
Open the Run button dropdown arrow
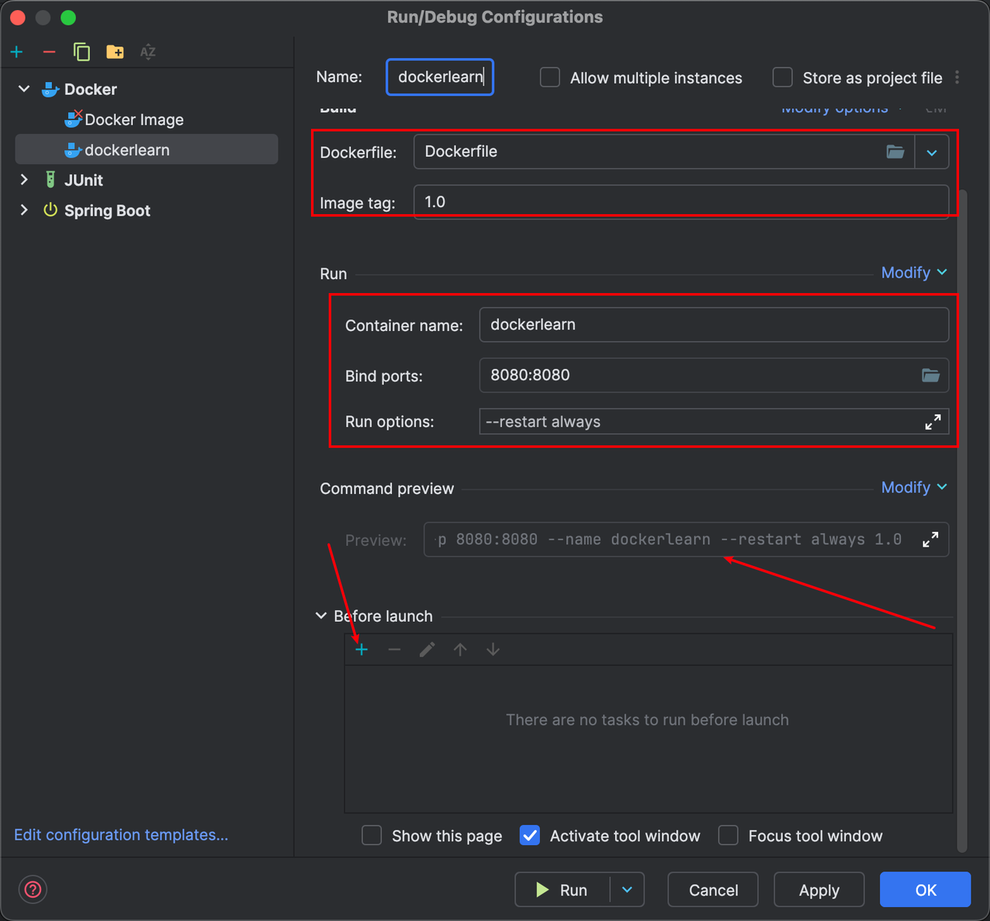pyautogui.click(x=627, y=890)
